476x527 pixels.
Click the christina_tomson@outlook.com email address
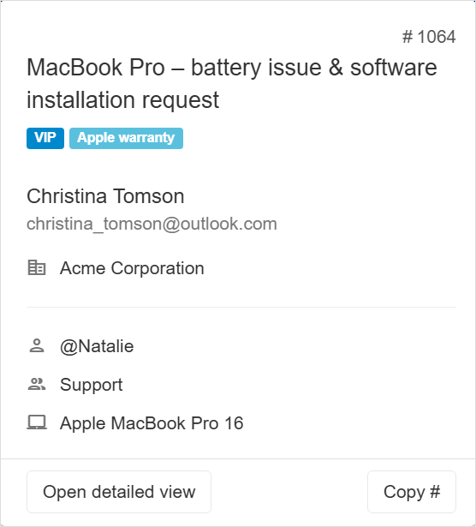click(x=152, y=224)
